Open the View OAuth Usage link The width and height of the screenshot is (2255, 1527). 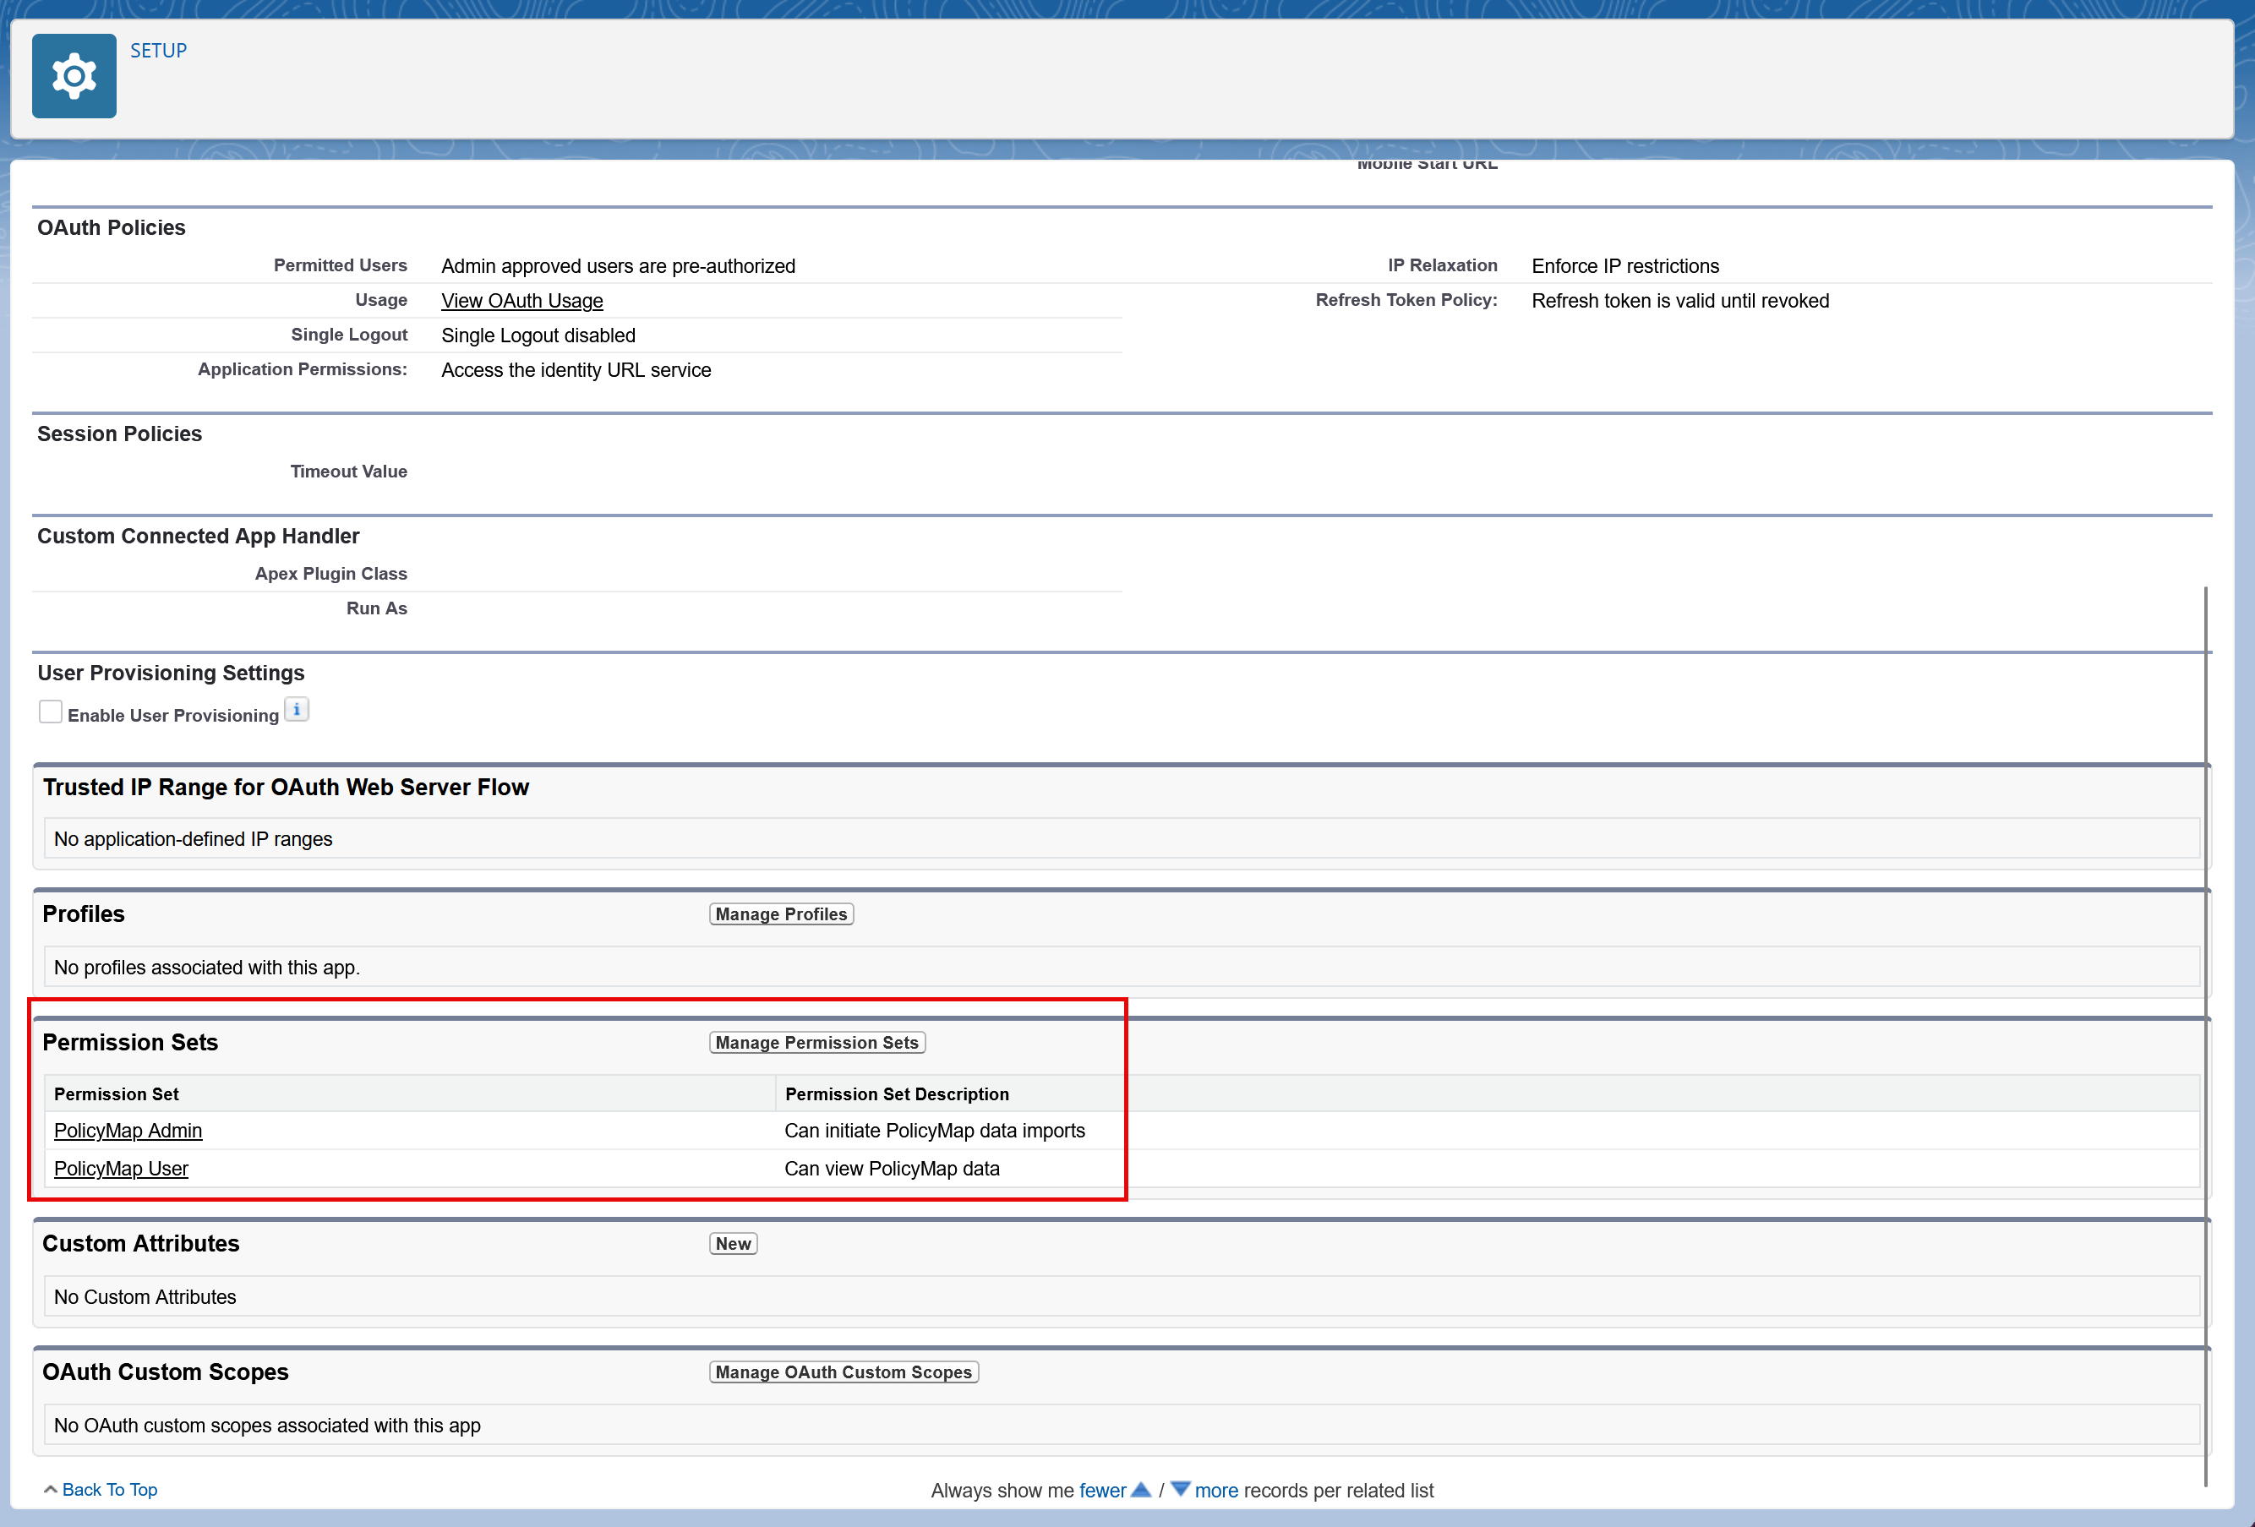[x=522, y=301]
